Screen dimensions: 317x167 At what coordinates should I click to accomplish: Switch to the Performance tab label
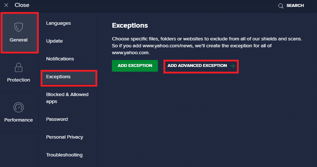19,120
